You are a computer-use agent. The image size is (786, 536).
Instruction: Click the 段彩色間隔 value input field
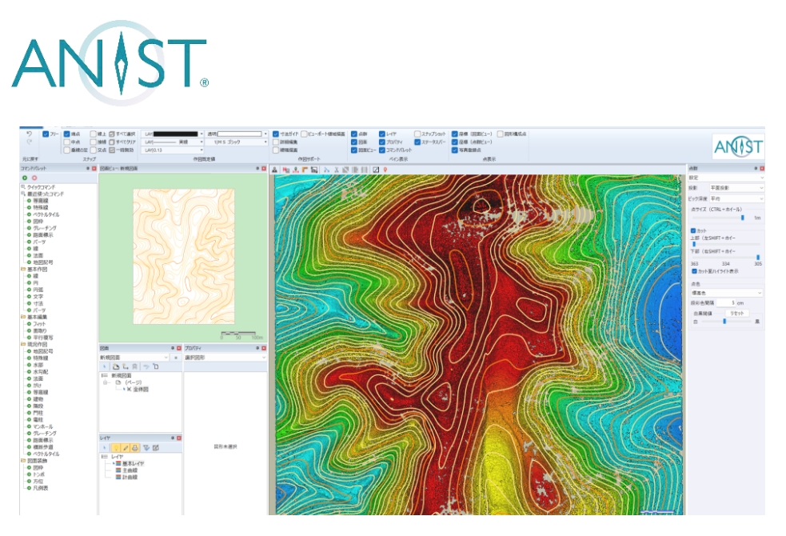click(x=726, y=302)
